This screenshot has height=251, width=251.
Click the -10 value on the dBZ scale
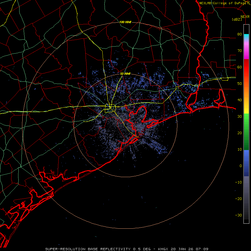[238, 182]
